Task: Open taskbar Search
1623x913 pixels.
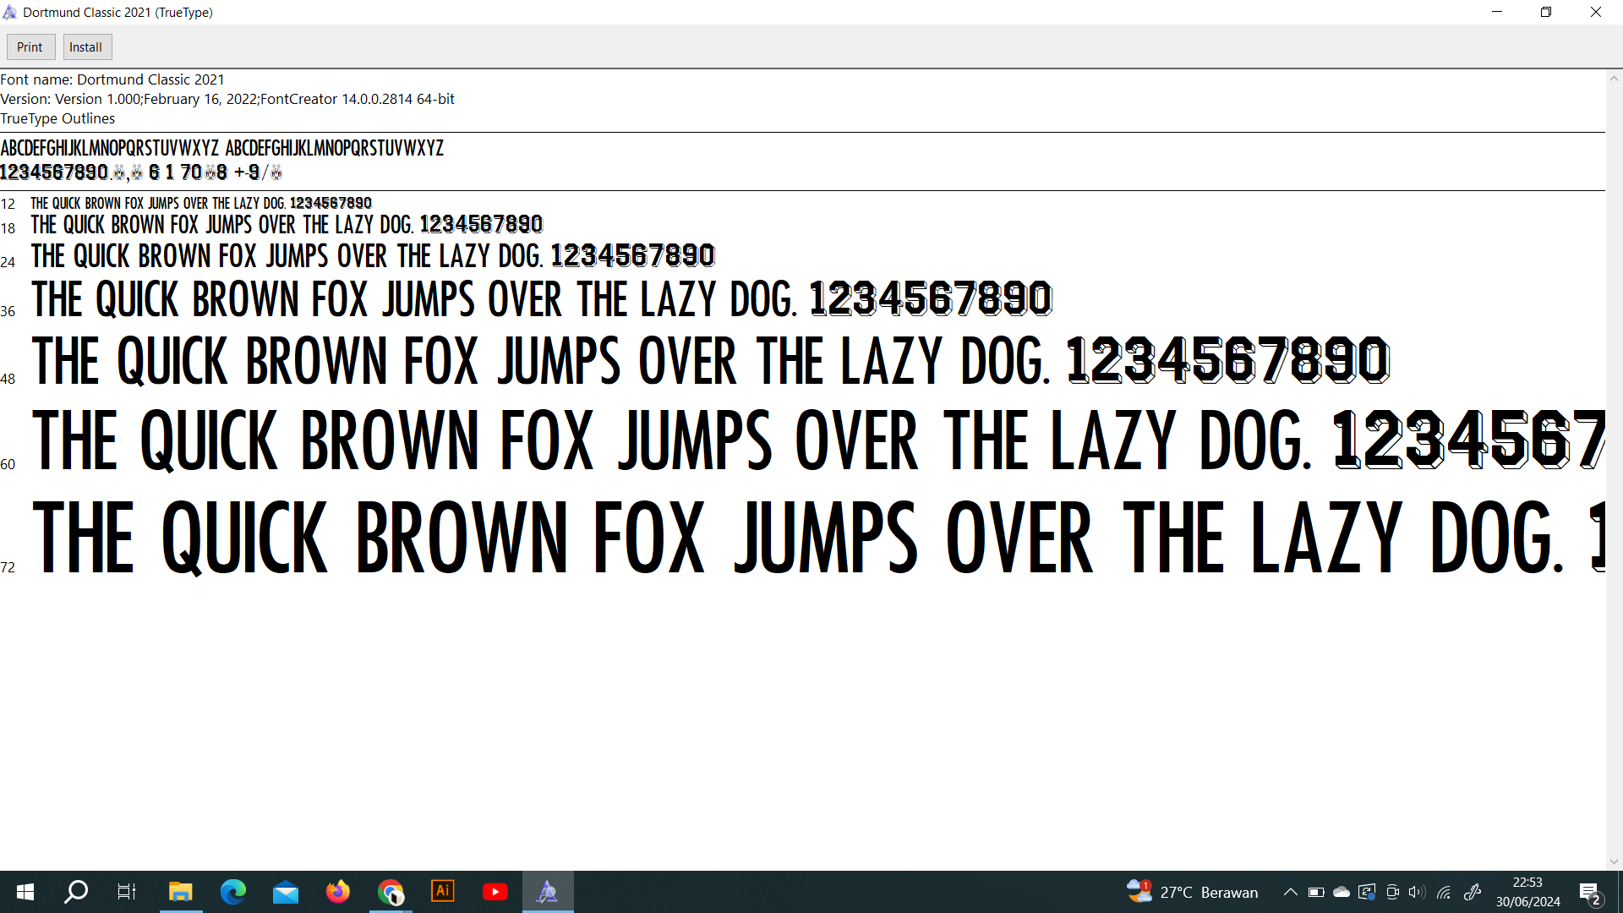Action: click(x=76, y=892)
